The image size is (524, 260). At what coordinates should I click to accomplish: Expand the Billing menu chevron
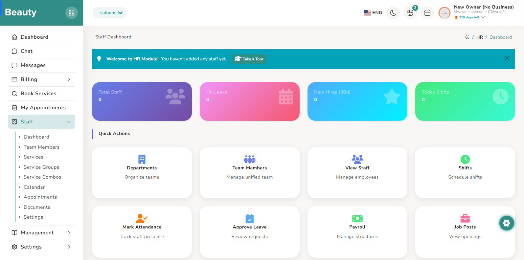(x=69, y=79)
